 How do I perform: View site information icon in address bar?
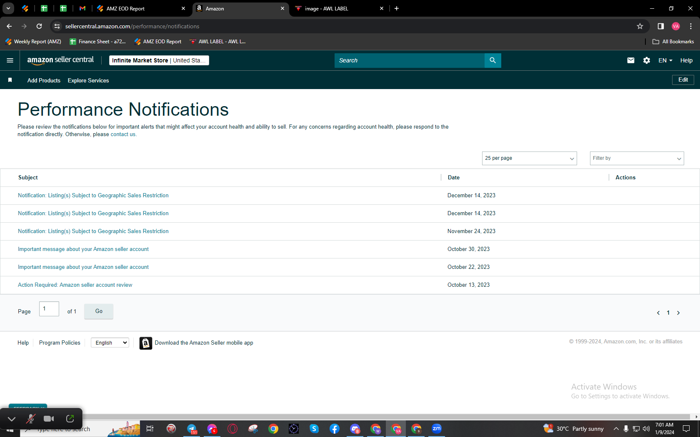coord(57,26)
